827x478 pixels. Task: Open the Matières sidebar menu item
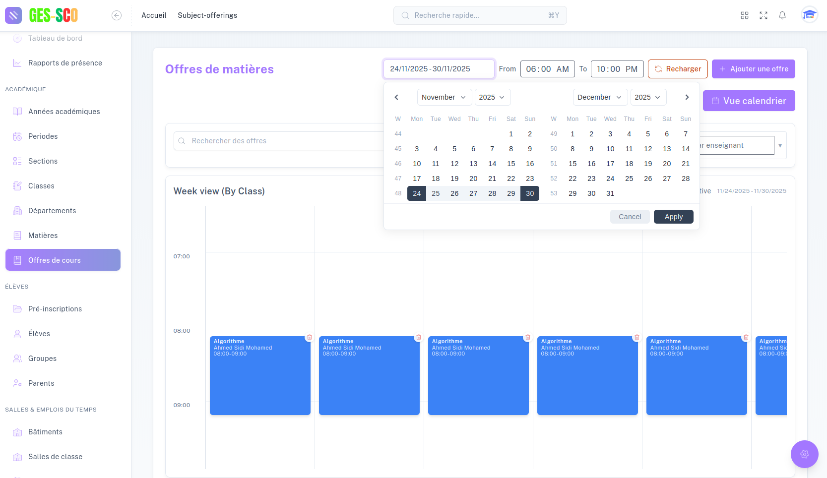[x=43, y=236]
